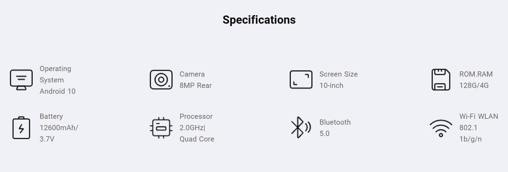Screen dimensions: 508x172
Task: Click the Processor label text
Action: click(x=196, y=116)
